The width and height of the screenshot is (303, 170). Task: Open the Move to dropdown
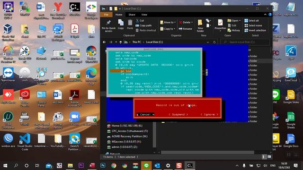(x=168, y=22)
